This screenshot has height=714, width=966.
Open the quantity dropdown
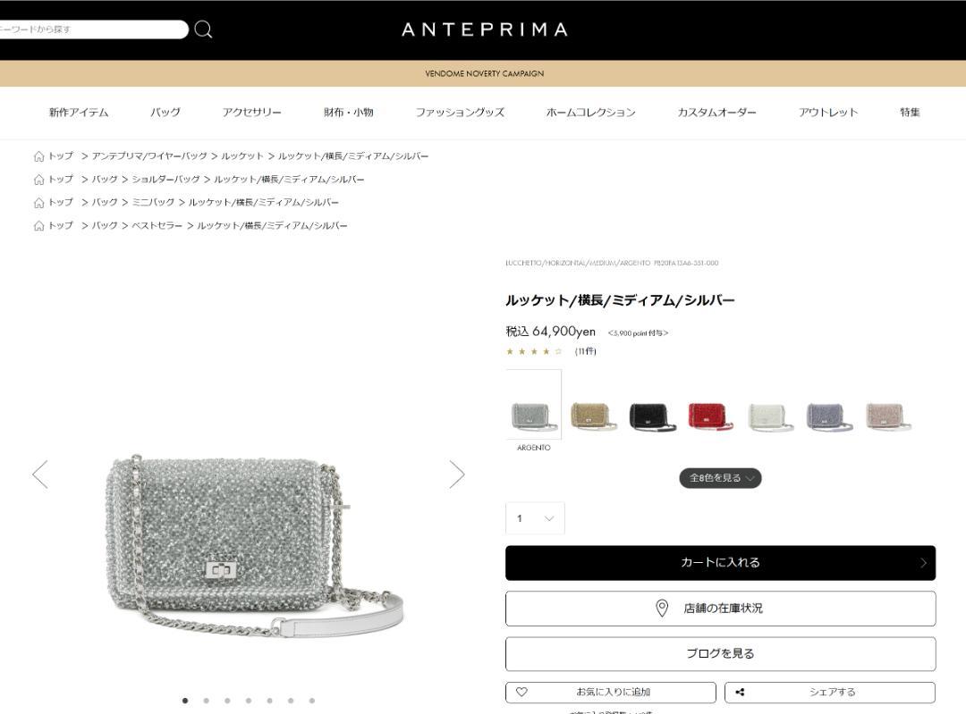535,518
